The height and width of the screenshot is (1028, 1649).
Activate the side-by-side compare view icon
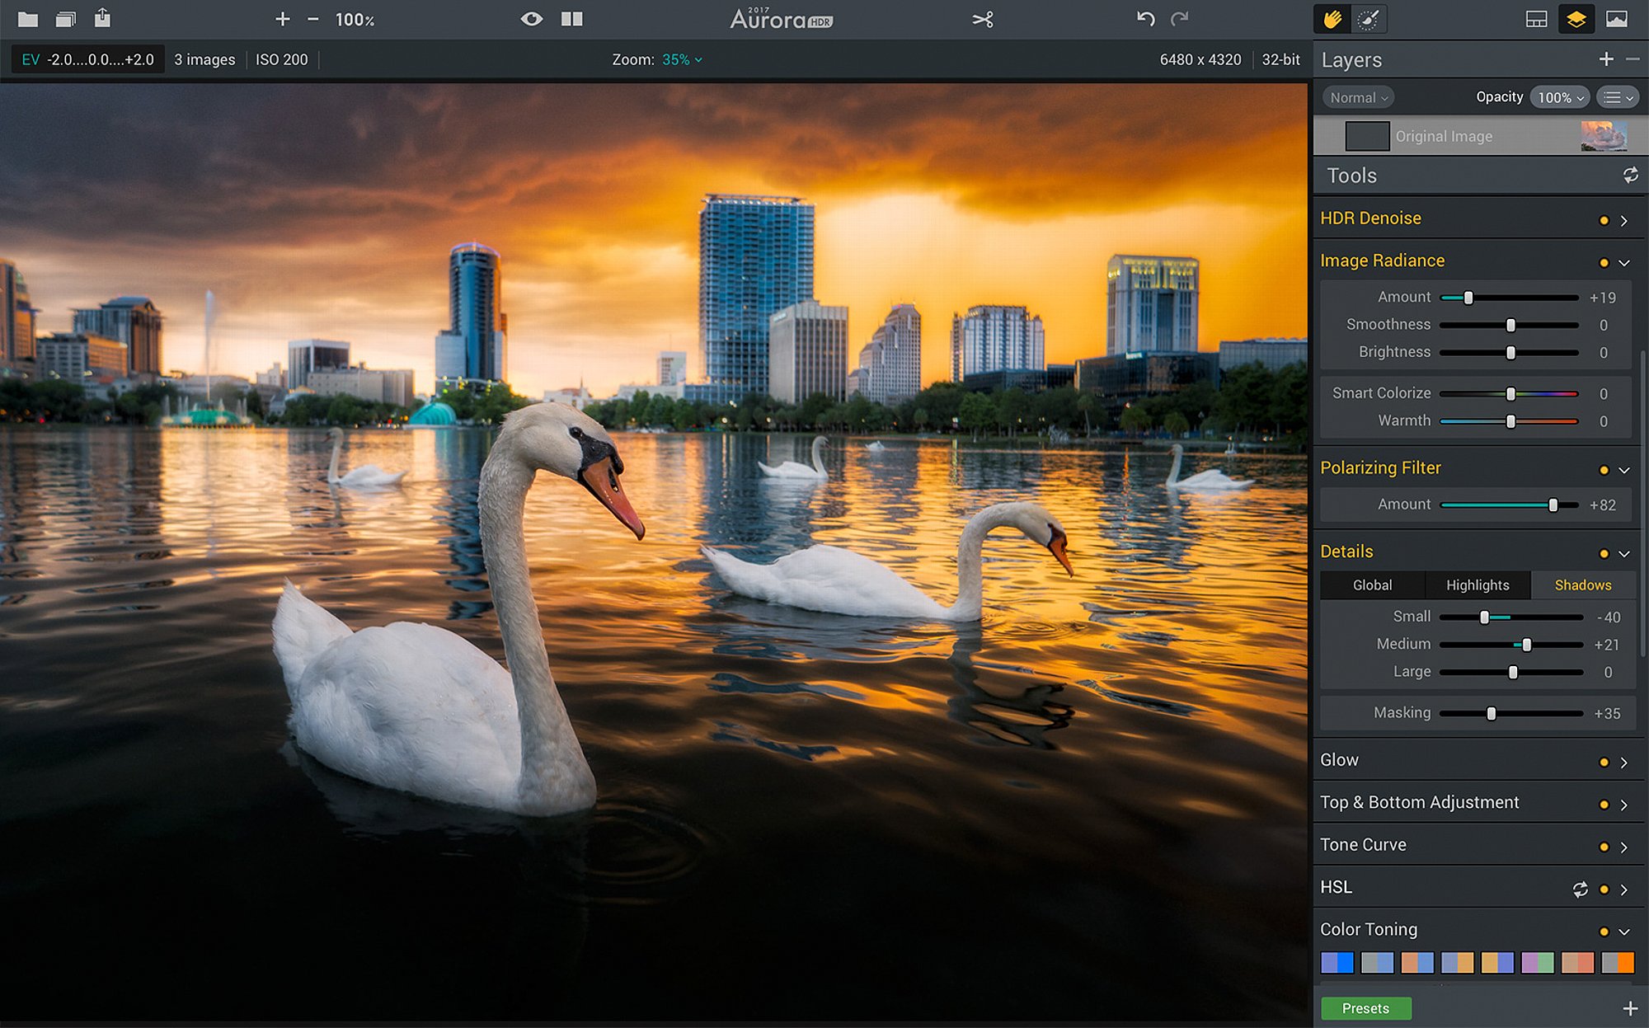click(x=571, y=19)
